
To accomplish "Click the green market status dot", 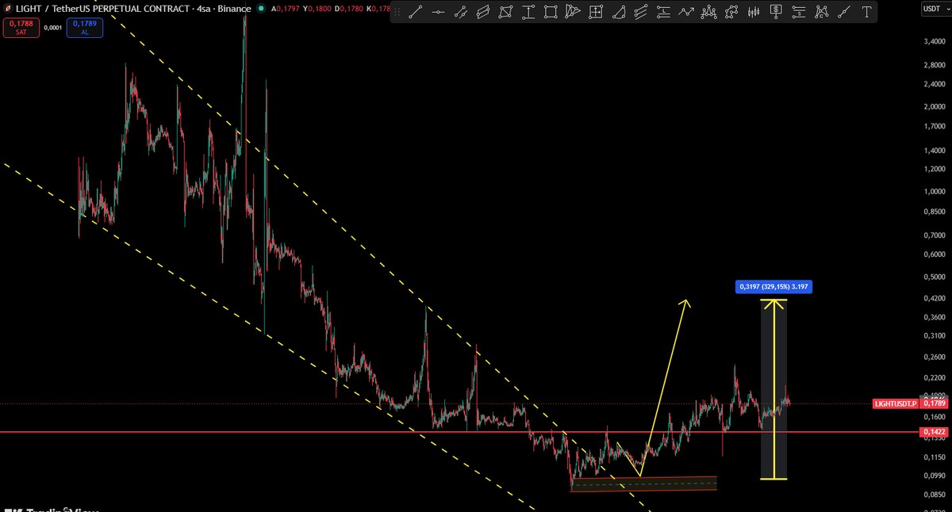I will pos(262,10).
